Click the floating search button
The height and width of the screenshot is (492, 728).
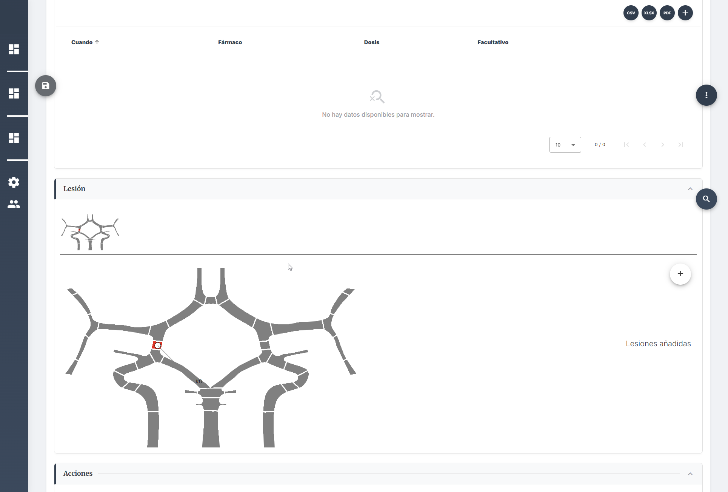706,199
